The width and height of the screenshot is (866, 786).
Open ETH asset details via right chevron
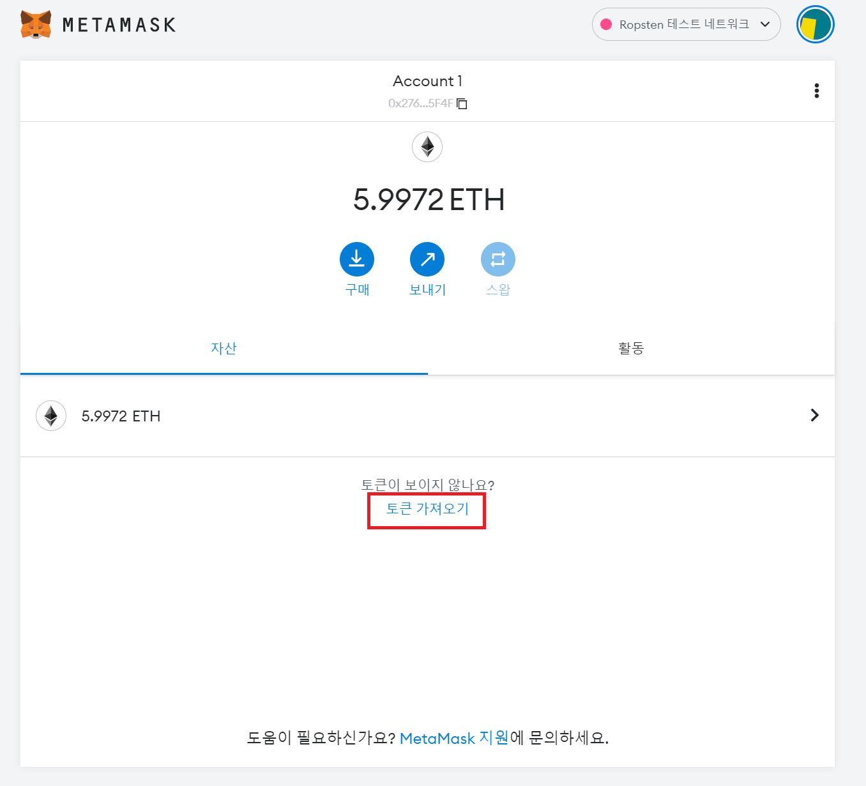coord(814,415)
